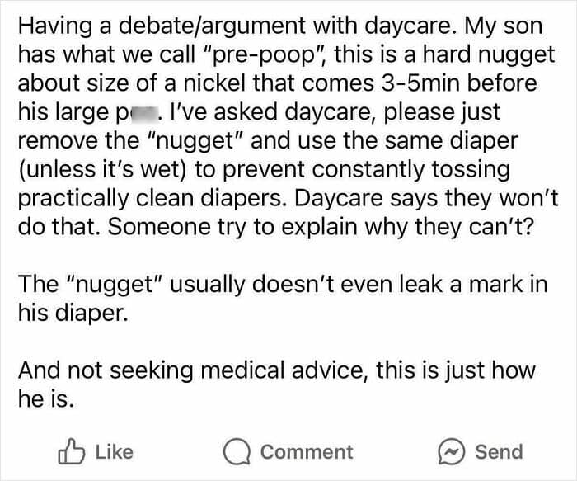The height and width of the screenshot is (481, 577).
Task: Click the thumbs-up Like icon
Action: point(73,451)
